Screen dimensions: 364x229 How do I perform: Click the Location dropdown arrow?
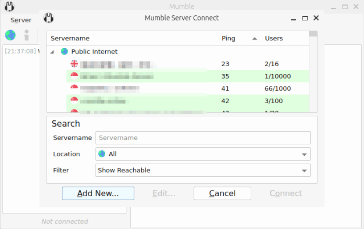(x=304, y=154)
